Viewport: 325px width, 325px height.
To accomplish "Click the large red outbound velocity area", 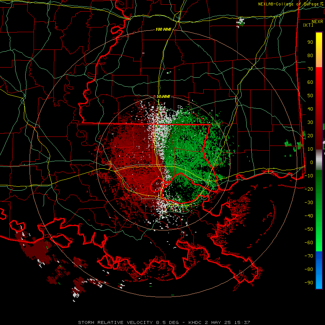I will tap(135, 162).
